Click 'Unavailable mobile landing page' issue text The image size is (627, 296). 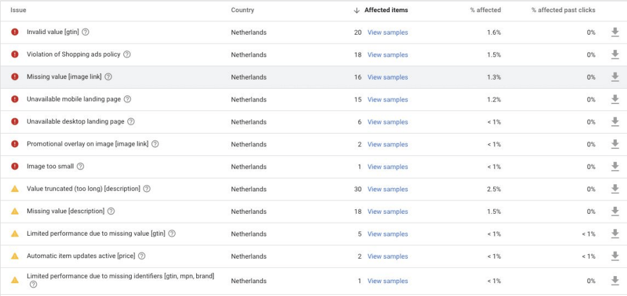[x=73, y=99]
